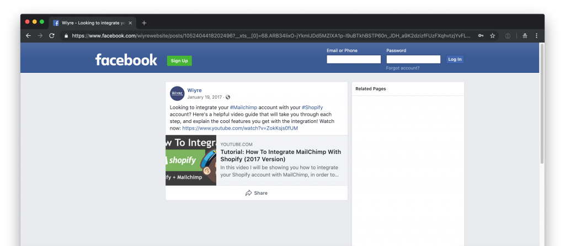Open a new tab with plus button

144,23
